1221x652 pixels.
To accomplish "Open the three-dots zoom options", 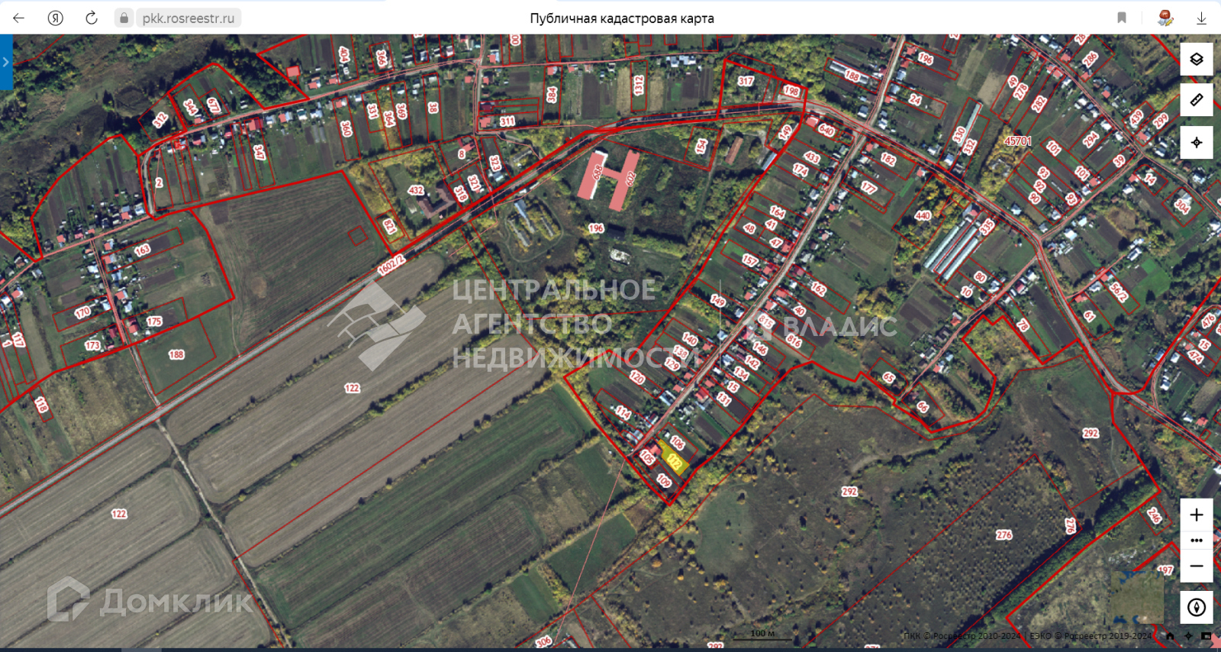I will 1197,541.
